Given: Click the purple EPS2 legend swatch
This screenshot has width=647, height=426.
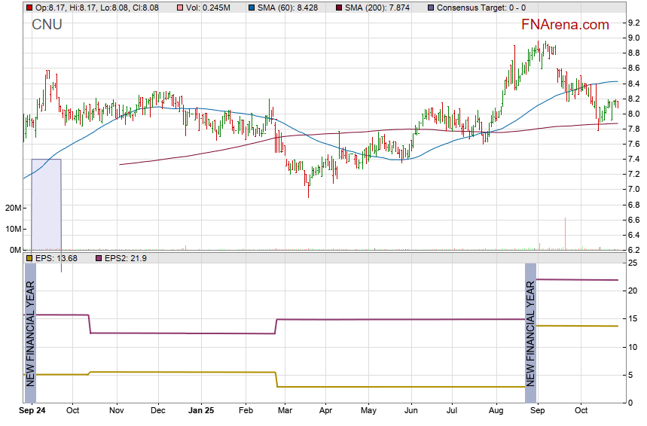Looking at the screenshot, I should pos(99,258).
